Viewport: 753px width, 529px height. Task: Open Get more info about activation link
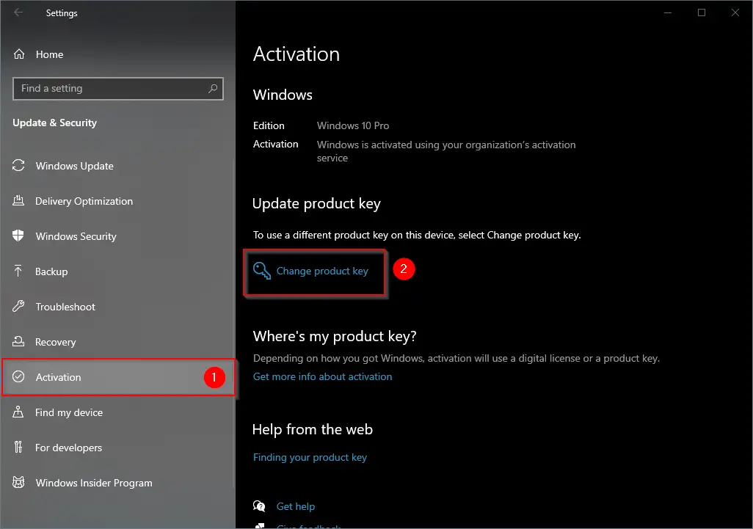[322, 376]
